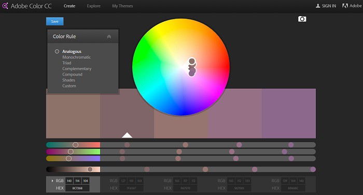
Task: Click the brightness slider handle under the third swatch
Action: (205, 169)
